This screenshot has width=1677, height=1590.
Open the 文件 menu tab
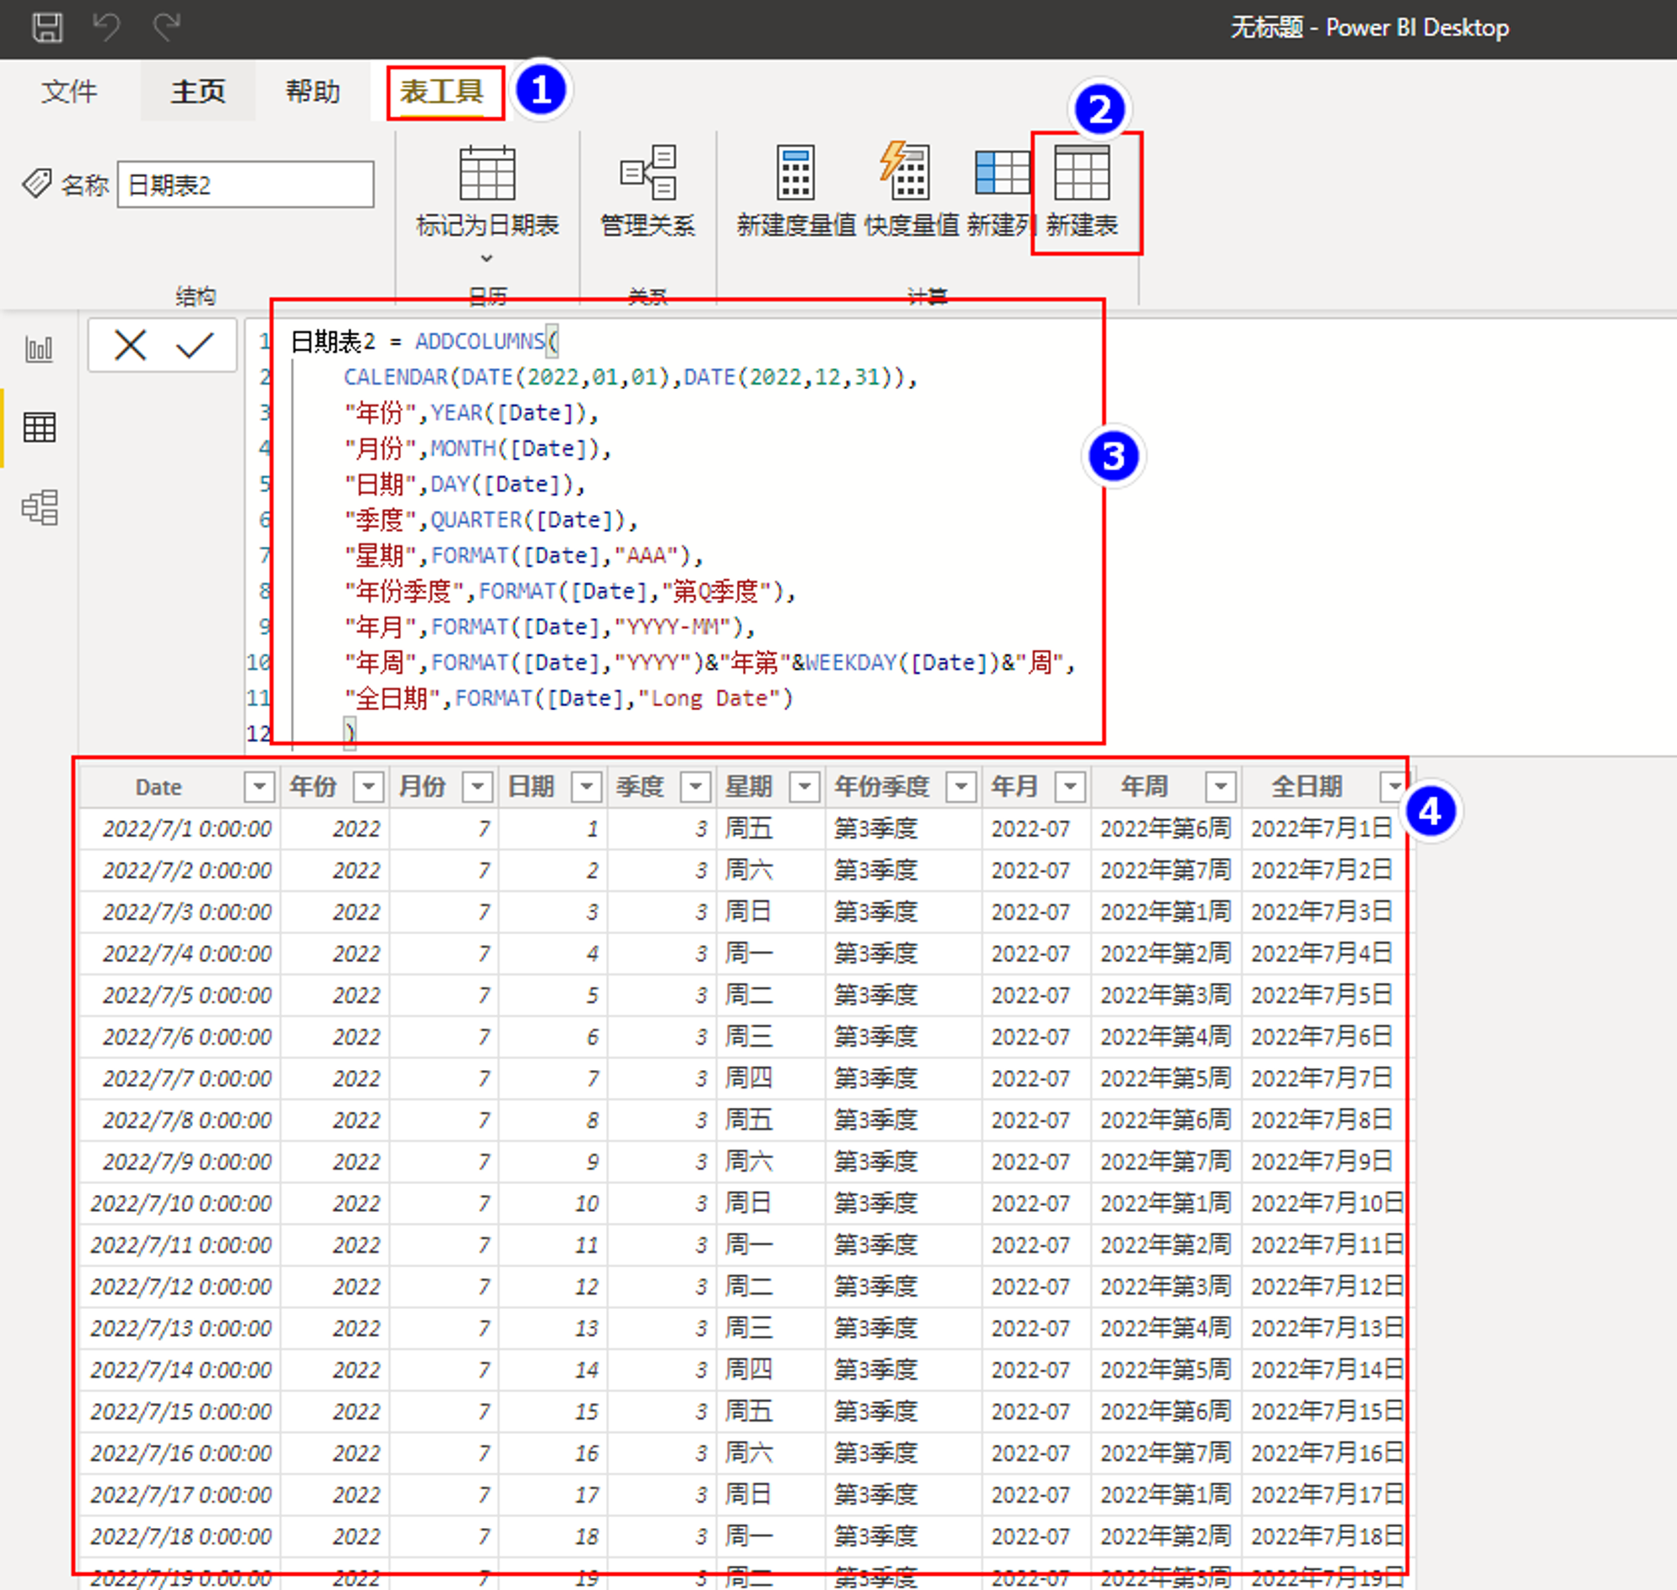[70, 91]
